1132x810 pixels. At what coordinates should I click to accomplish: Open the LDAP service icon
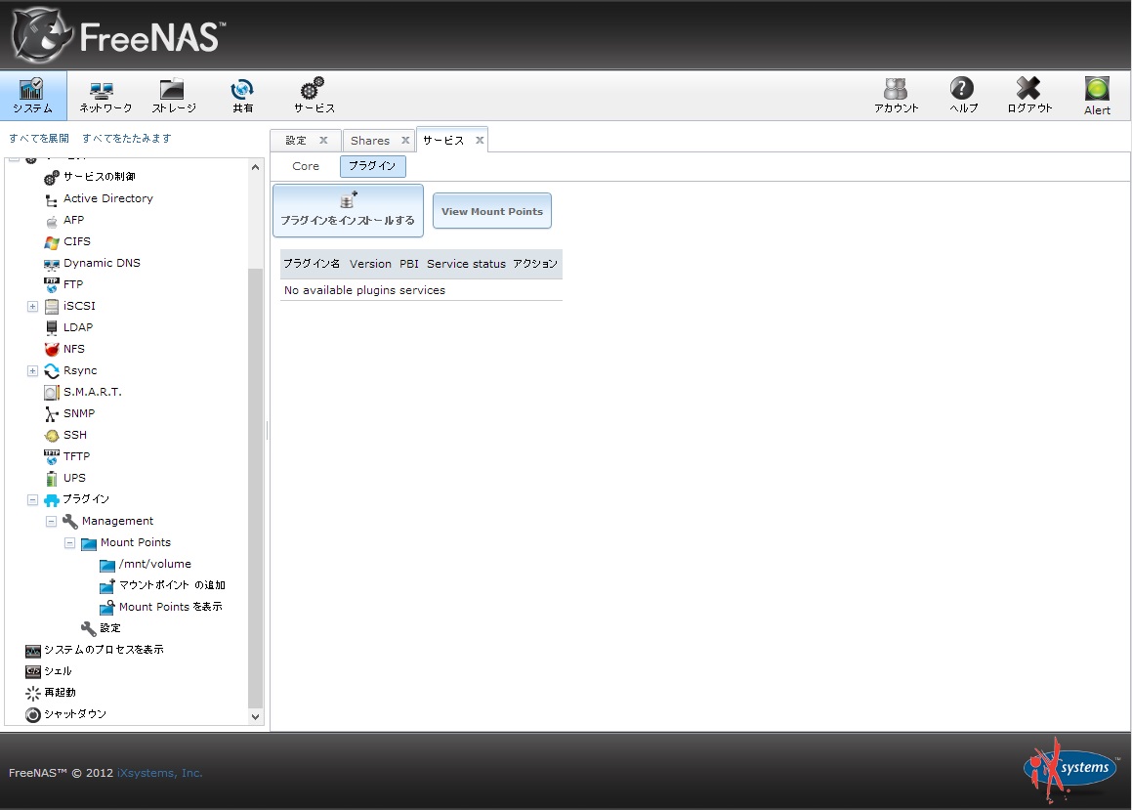[51, 327]
